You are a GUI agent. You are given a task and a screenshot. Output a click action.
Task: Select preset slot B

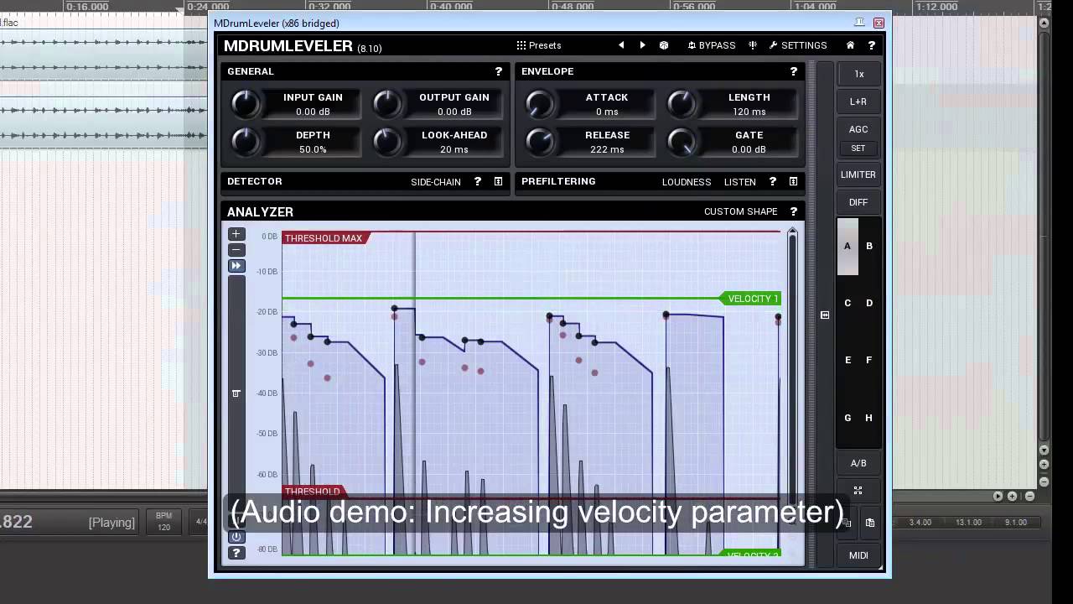pos(869,246)
